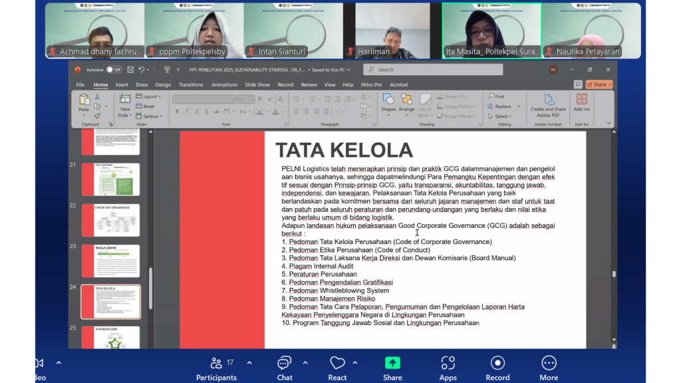681x383 pixels.
Task: Open the More options icon
Action: [549, 363]
